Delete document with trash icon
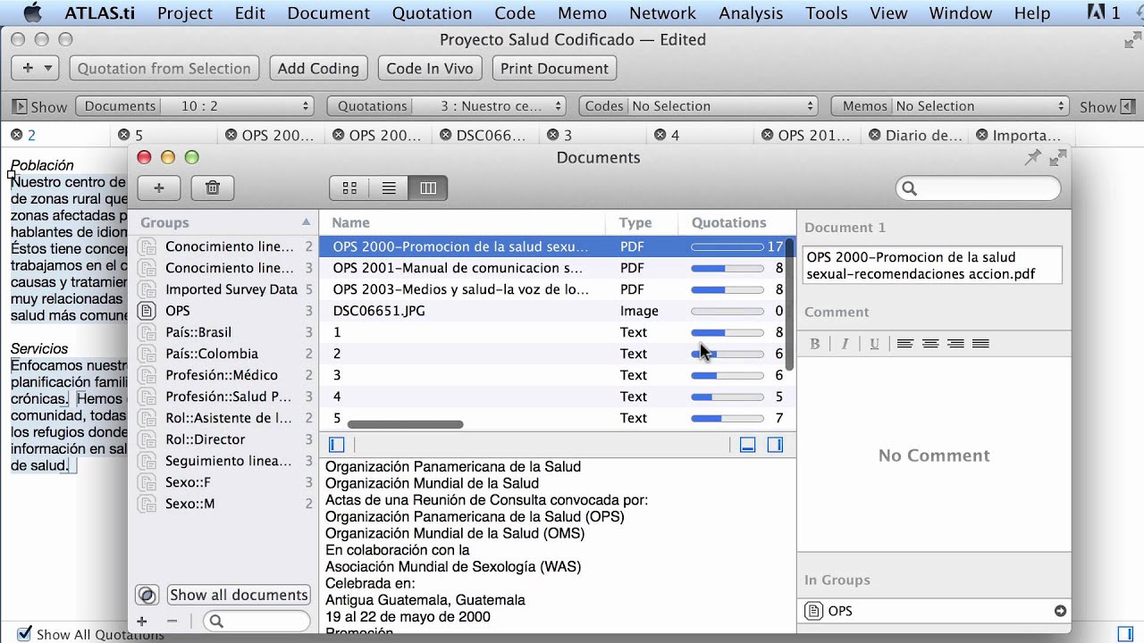 tap(213, 188)
